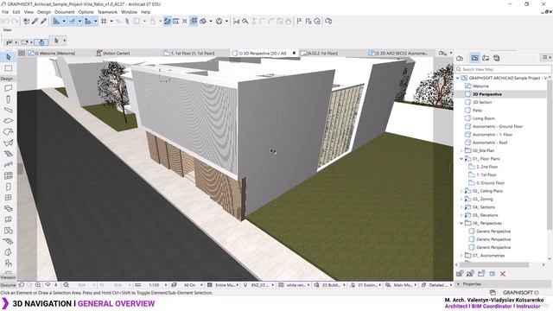Screen dimensions: 553x311
Task: Open the 3D Section view
Action: pyautogui.click(x=482, y=102)
